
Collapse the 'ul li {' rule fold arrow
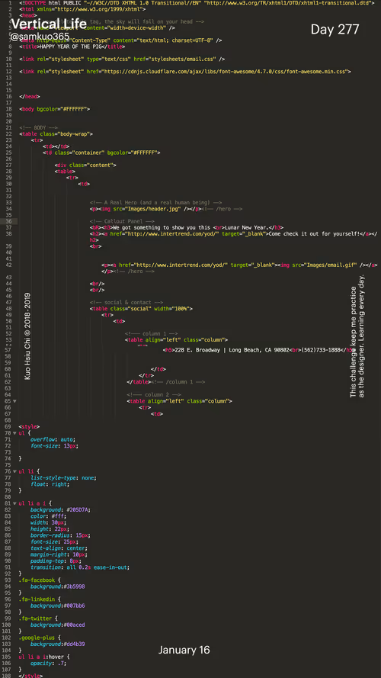click(x=14, y=471)
